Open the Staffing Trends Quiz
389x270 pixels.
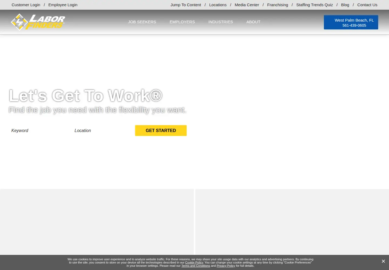click(314, 5)
